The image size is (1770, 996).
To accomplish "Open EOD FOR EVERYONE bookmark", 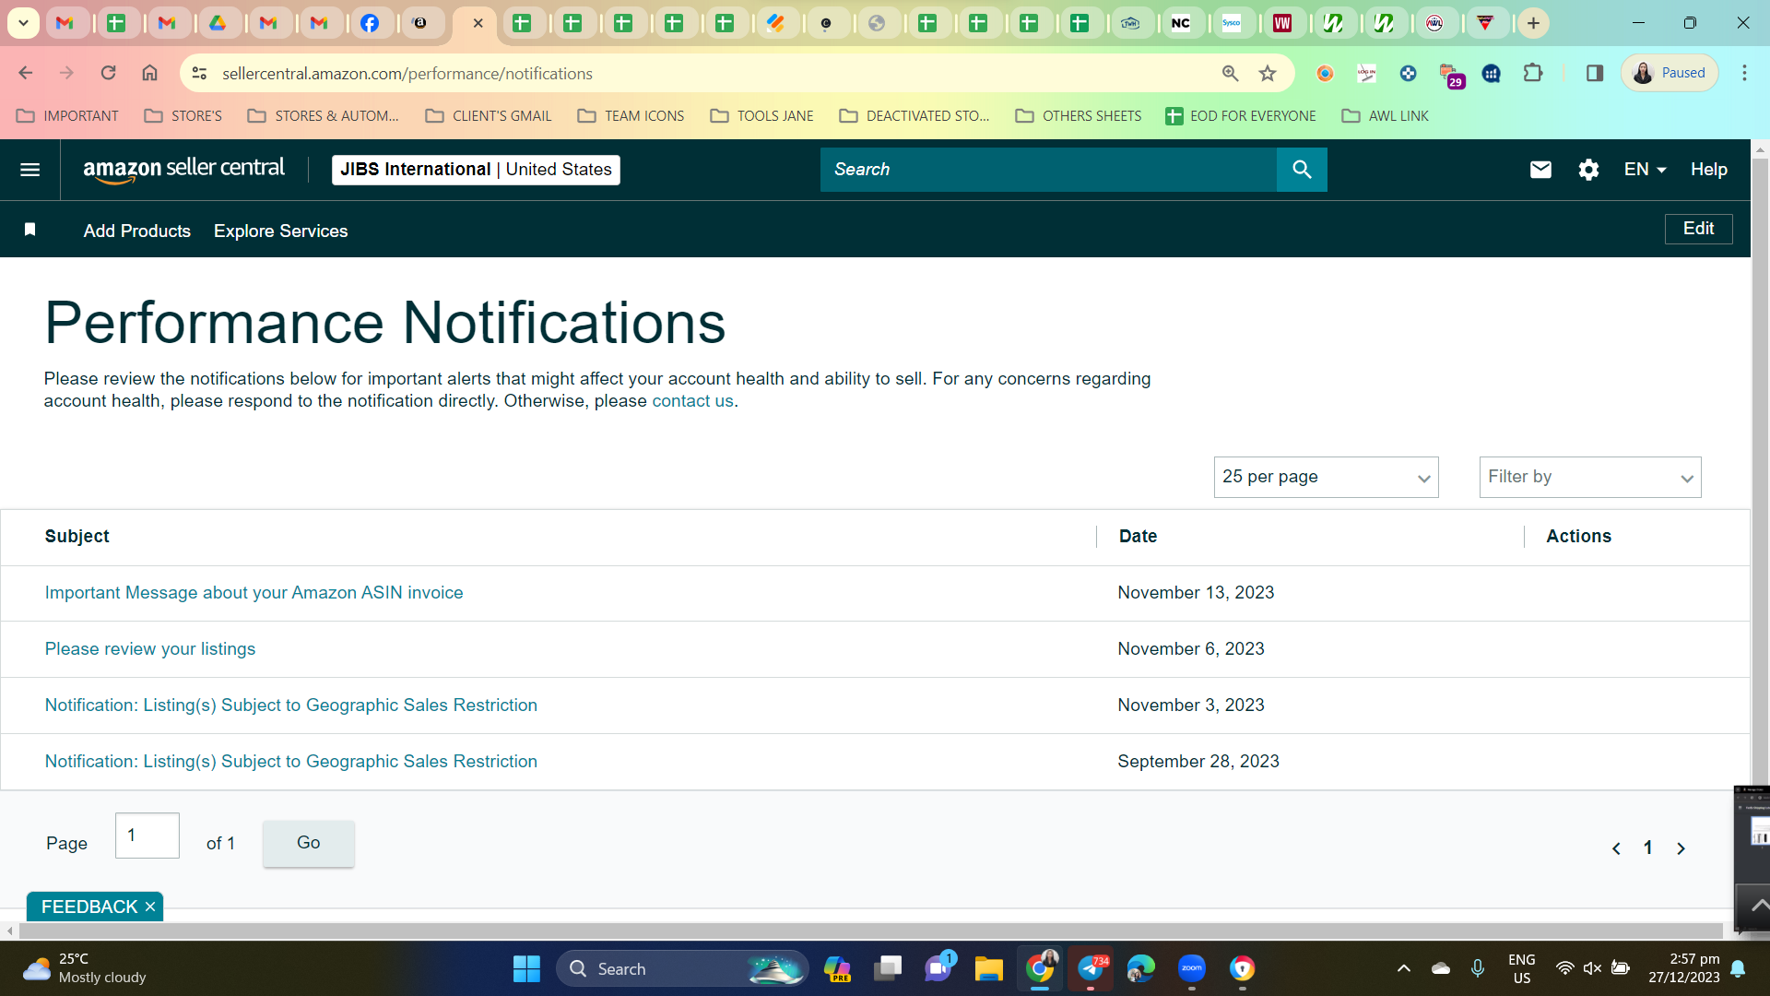I will pos(1241,116).
